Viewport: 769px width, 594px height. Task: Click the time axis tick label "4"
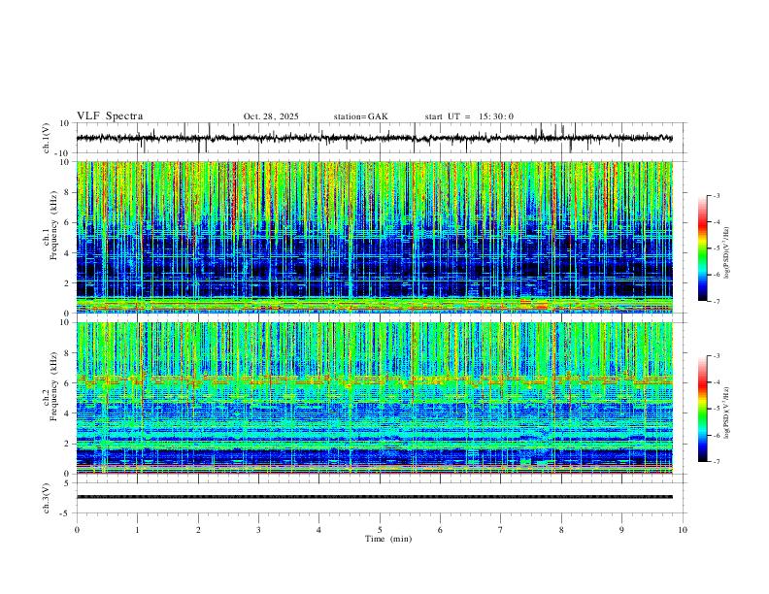coord(318,530)
